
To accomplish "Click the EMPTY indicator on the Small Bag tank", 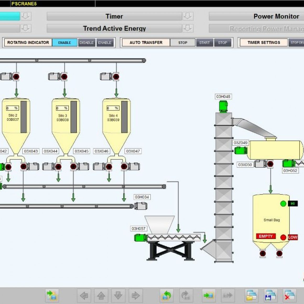I will [x=265, y=236].
